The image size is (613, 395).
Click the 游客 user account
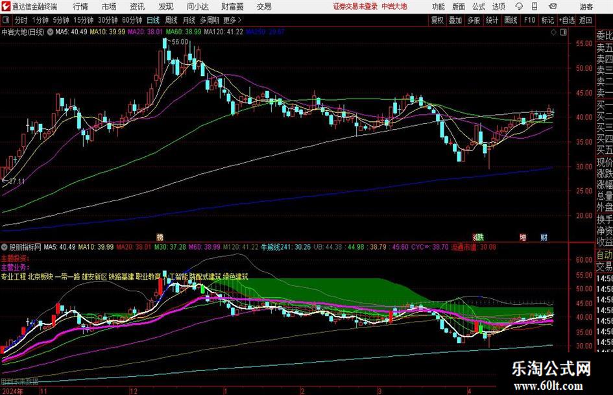click(x=586, y=6)
